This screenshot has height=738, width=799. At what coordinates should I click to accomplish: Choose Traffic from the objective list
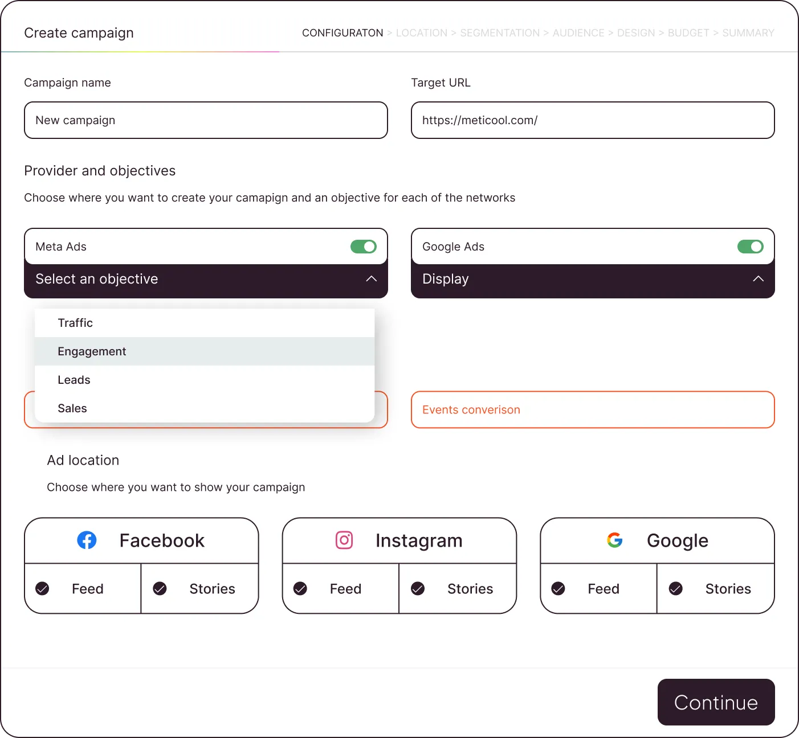click(75, 323)
